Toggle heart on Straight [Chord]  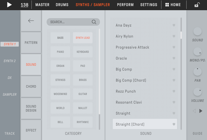tap(174, 124)
